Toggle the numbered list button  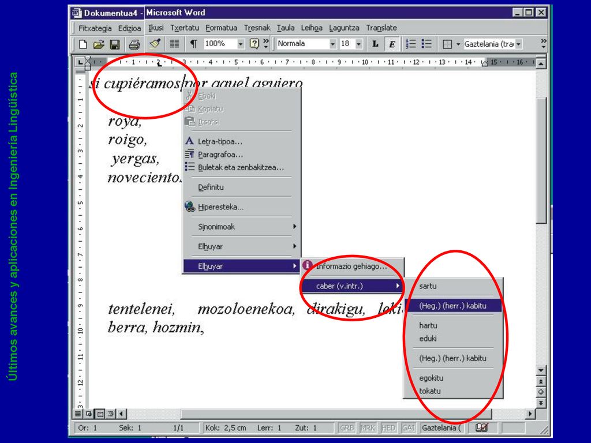pyautogui.click(x=411, y=44)
